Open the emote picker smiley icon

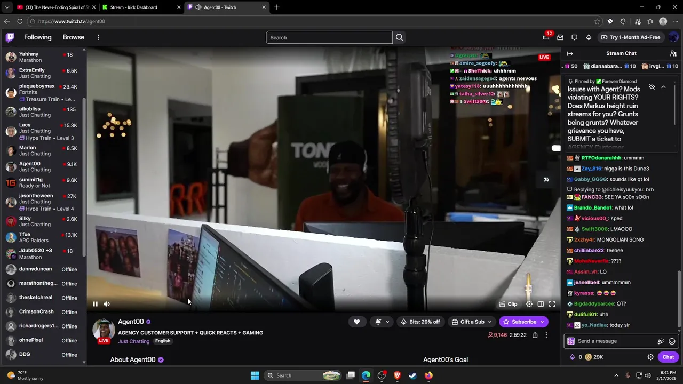672,341
